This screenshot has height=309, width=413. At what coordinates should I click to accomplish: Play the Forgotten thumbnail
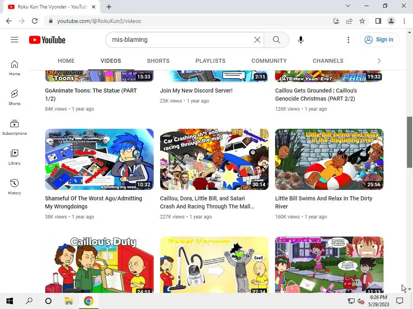[x=329, y=265]
